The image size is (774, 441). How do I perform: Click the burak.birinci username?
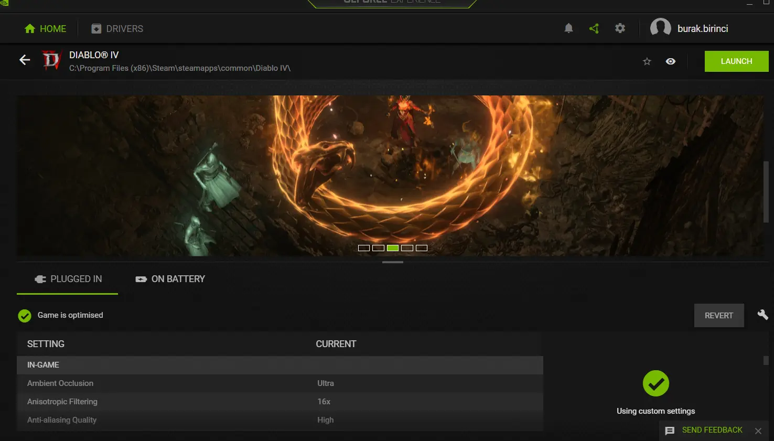click(x=703, y=29)
